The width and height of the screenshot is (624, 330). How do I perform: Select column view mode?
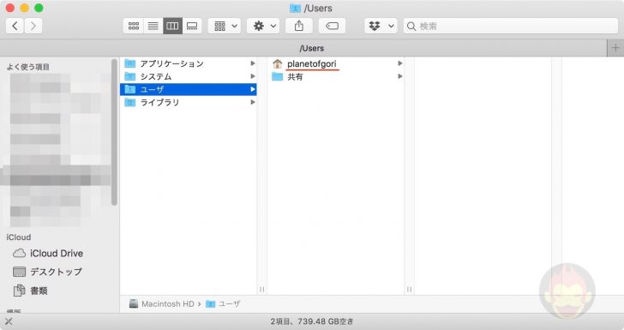pos(172,26)
